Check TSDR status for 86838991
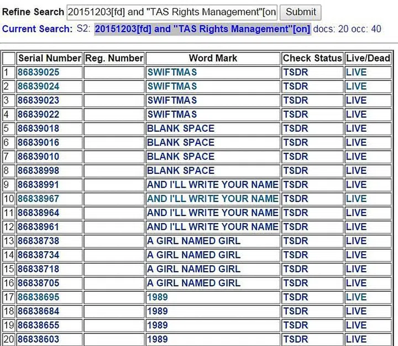 296,184
